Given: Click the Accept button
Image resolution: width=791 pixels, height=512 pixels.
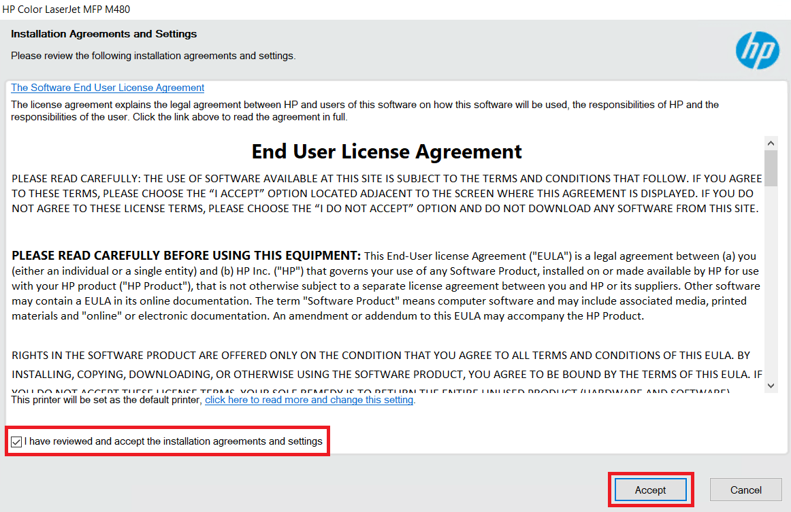Looking at the screenshot, I should [x=650, y=490].
